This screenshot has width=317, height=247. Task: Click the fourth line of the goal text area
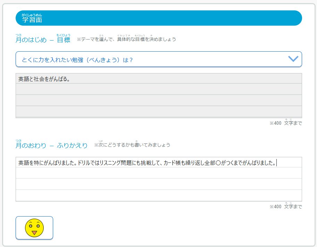159,112
